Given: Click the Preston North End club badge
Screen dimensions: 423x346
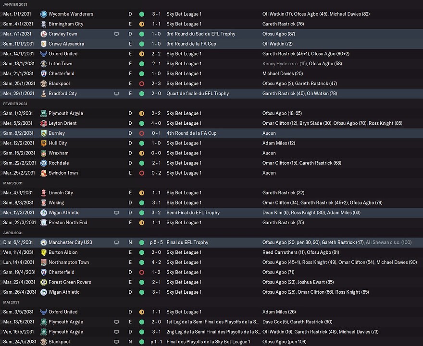Looking at the screenshot, I should click(43, 223).
